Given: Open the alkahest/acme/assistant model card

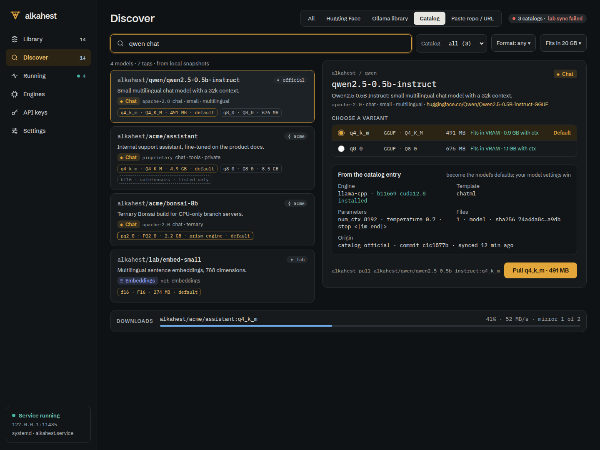Looking at the screenshot, I should click(212, 158).
